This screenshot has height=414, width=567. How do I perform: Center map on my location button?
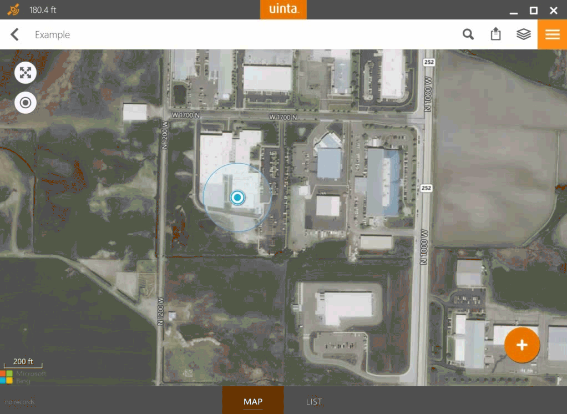[26, 102]
